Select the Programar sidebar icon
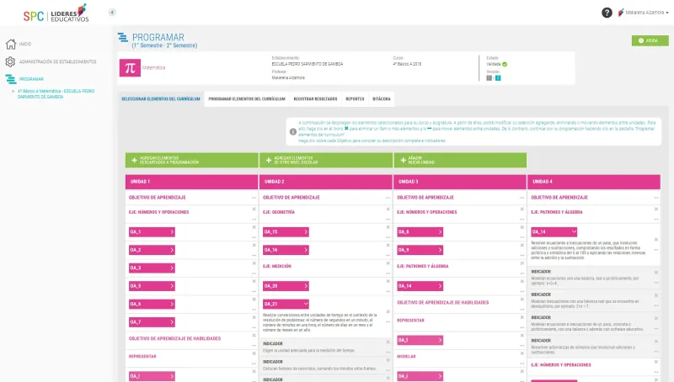Viewport: 674px width, 382px height. point(10,79)
